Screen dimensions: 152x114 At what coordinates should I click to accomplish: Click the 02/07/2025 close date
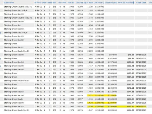point(141,99)
